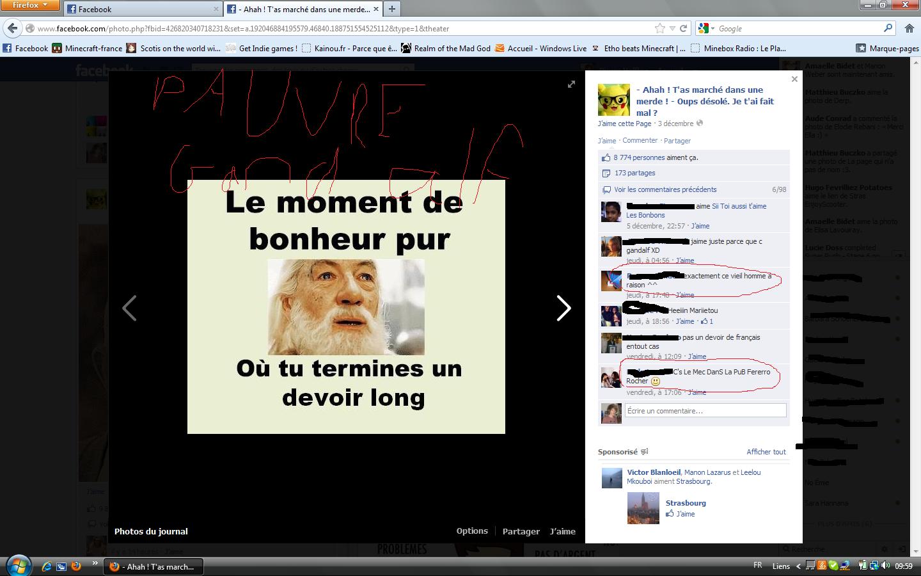921x576 pixels.
Task: Expand the Firefox application menu
Action: point(30,5)
